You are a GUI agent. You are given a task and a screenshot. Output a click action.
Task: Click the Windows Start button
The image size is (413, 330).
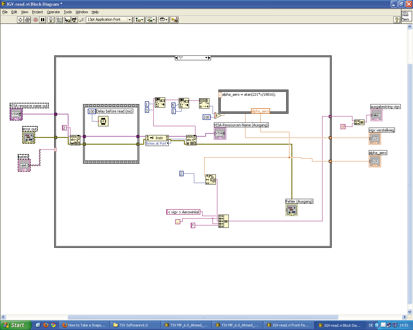pos(15,325)
